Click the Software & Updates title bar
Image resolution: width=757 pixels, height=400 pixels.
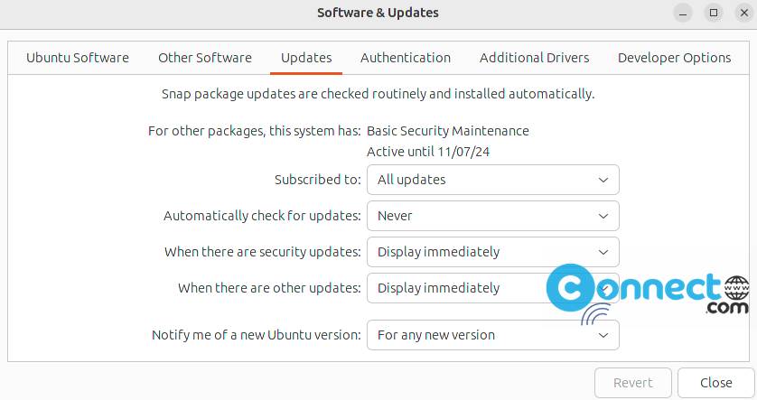[x=378, y=13]
